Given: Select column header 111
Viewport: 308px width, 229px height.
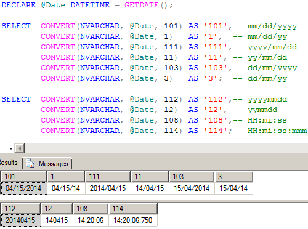Looking at the screenshot, I should click(x=108, y=177).
